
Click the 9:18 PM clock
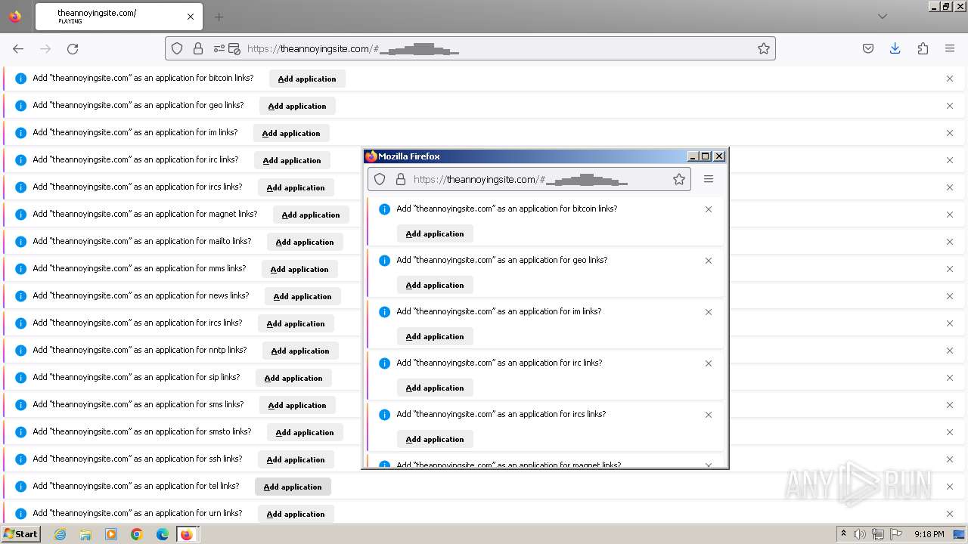coord(929,534)
